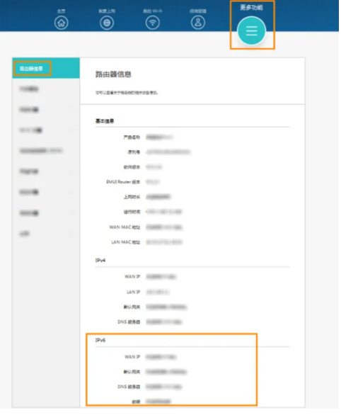Select the WAN MAC 地址 value

pos(164,227)
